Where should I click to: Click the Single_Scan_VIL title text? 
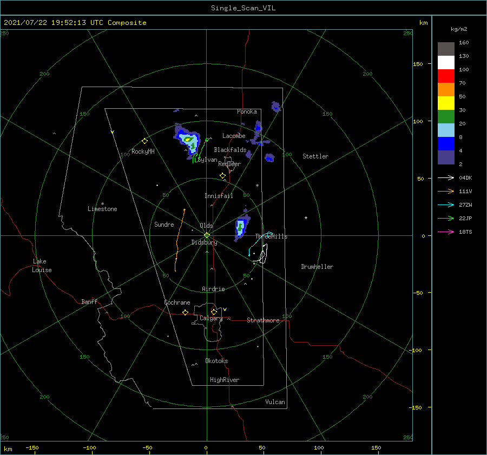(x=243, y=8)
